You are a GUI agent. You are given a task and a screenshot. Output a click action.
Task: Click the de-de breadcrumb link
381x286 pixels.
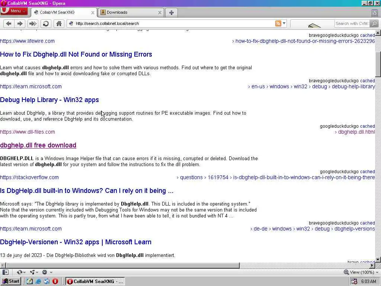tap(260, 229)
